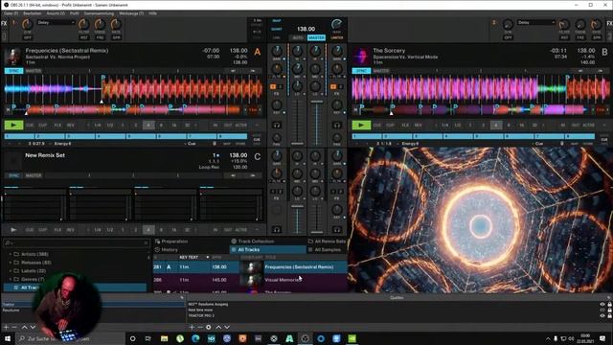Open Windows Start menu
Image resolution: width=613 pixels, height=345 pixels.
(x=8, y=338)
